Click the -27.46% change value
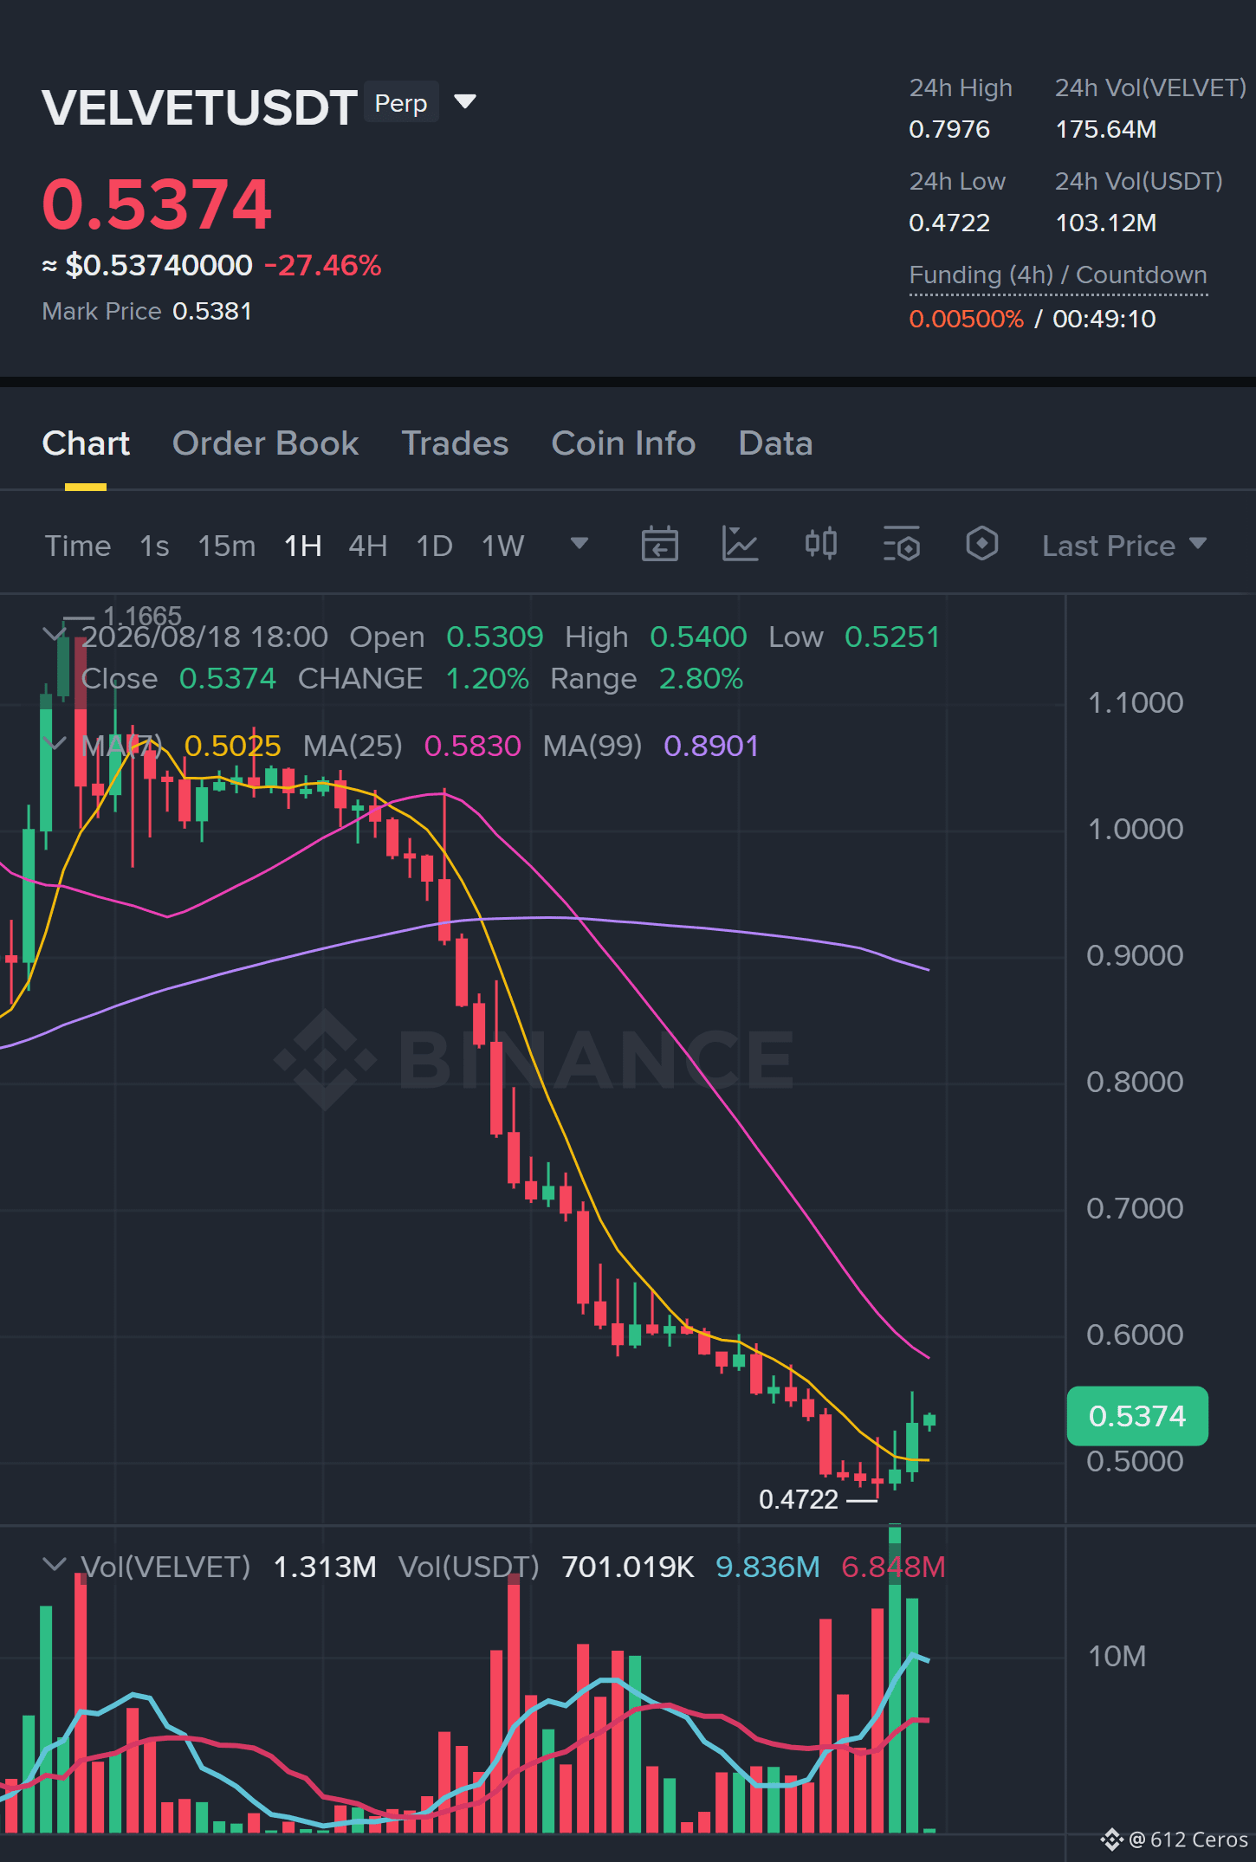1256x1862 pixels. pos(322,265)
